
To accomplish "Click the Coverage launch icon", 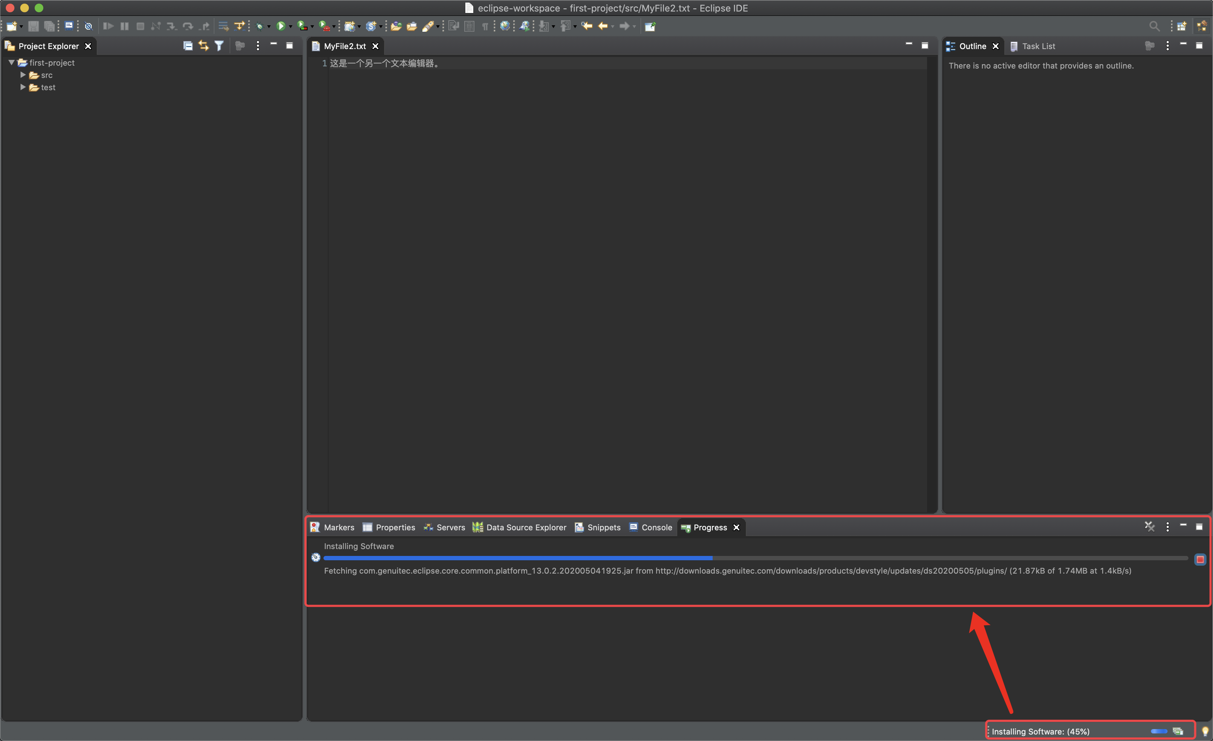I will click(x=302, y=26).
